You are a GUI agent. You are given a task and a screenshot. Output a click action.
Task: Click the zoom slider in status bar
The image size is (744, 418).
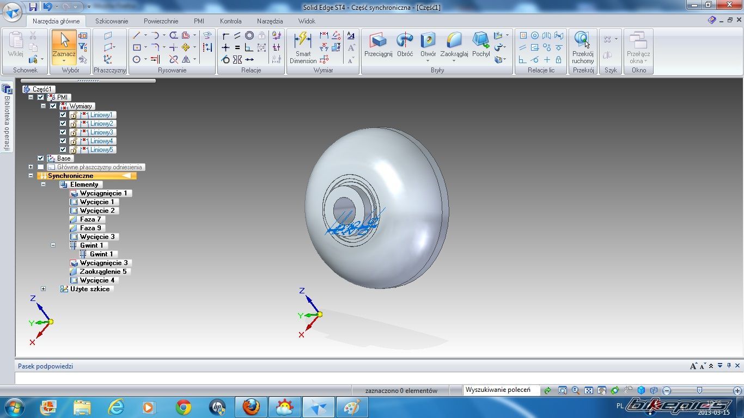[x=699, y=390]
